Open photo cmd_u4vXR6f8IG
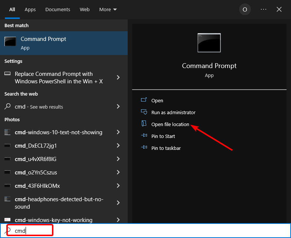The width and height of the screenshot is (291, 238). [x=64, y=159]
